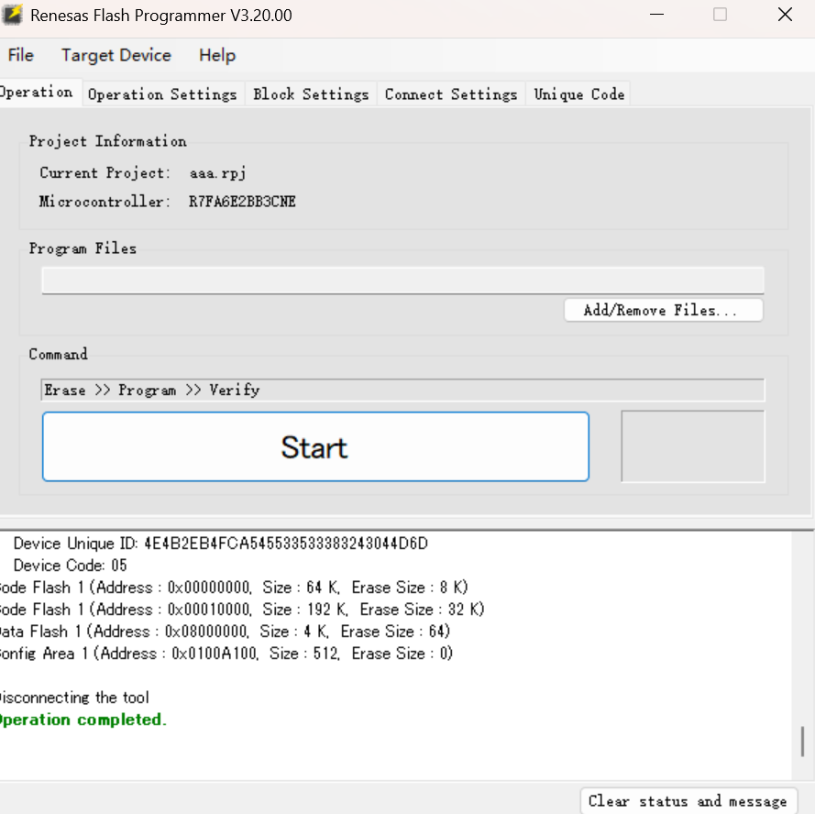
Task: Open the File menu
Action: (x=21, y=55)
